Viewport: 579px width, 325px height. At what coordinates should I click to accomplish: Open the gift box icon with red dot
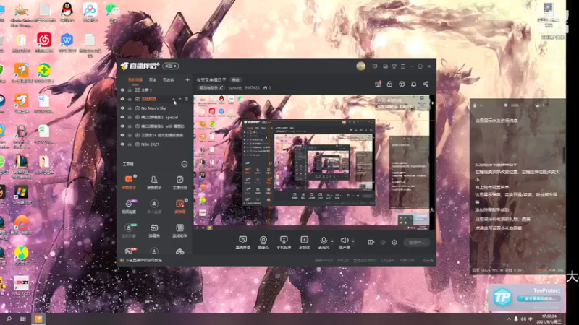pyautogui.click(x=378, y=84)
